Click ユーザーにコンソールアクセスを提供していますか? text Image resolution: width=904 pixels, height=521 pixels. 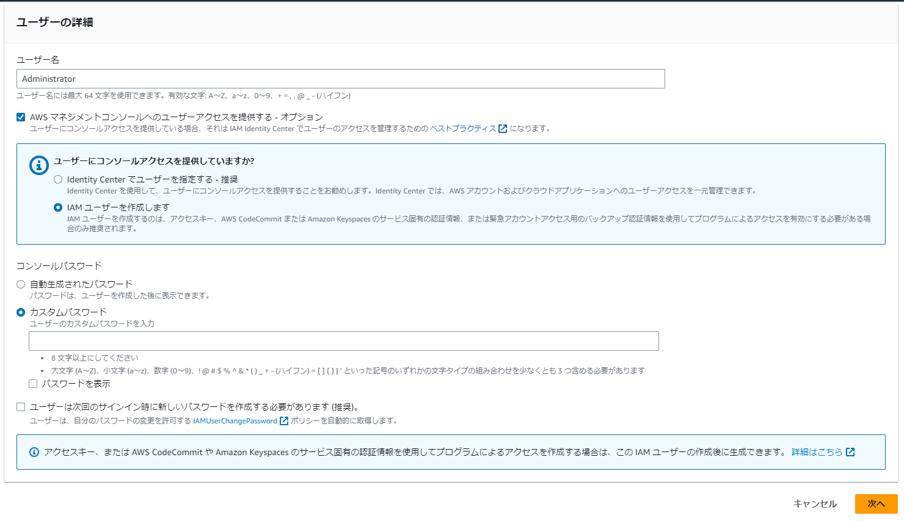point(154,161)
